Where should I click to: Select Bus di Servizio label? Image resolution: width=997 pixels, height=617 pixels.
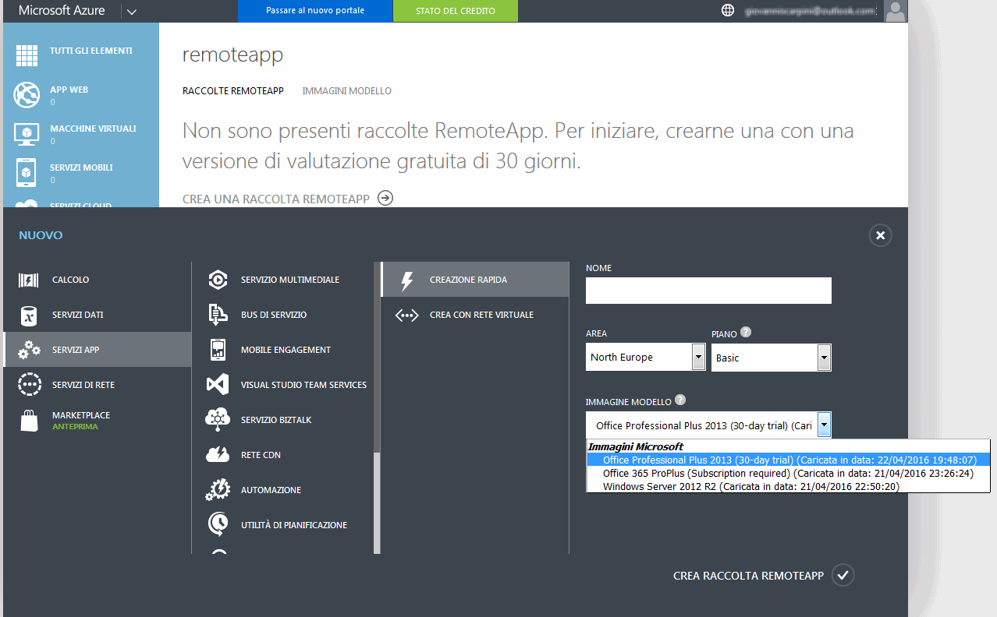click(x=274, y=315)
